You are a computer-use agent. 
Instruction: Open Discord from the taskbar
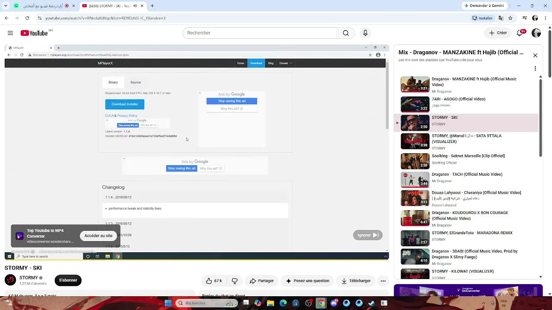(x=334, y=303)
